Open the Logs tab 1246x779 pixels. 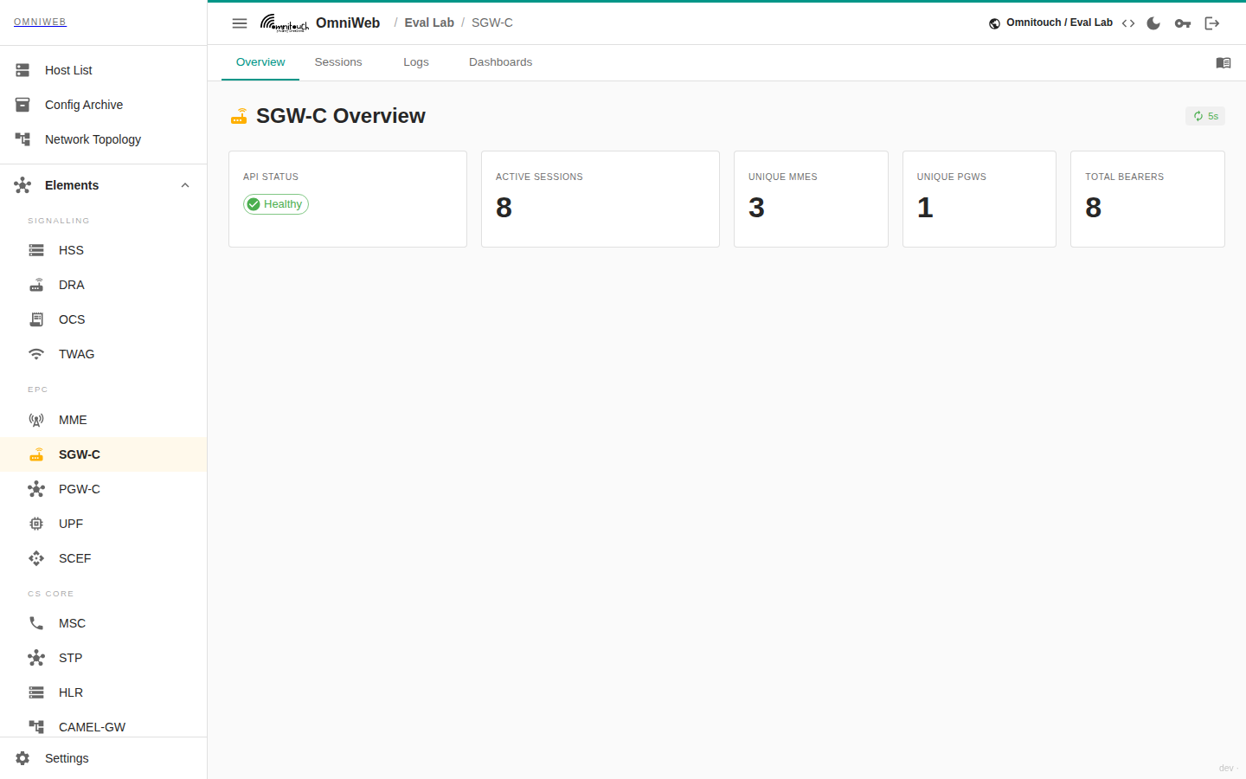(x=416, y=62)
